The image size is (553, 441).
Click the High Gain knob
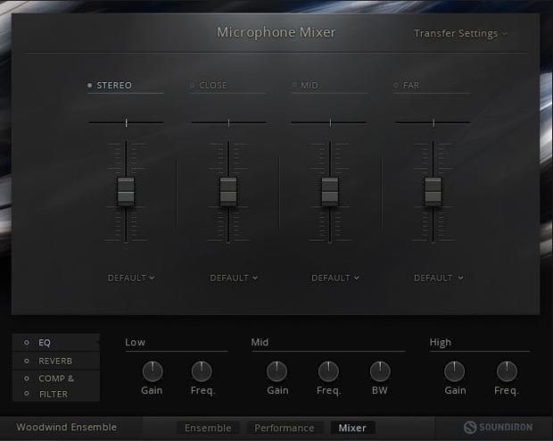click(454, 371)
